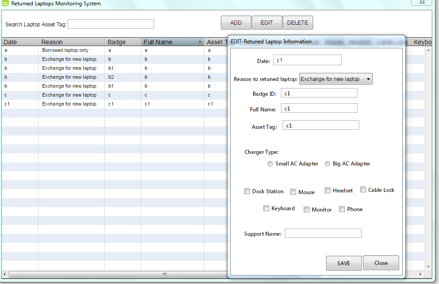The width and height of the screenshot is (439, 284).
Task: Click the Full Name sort arrow indicator
Action: click(x=200, y=42)
